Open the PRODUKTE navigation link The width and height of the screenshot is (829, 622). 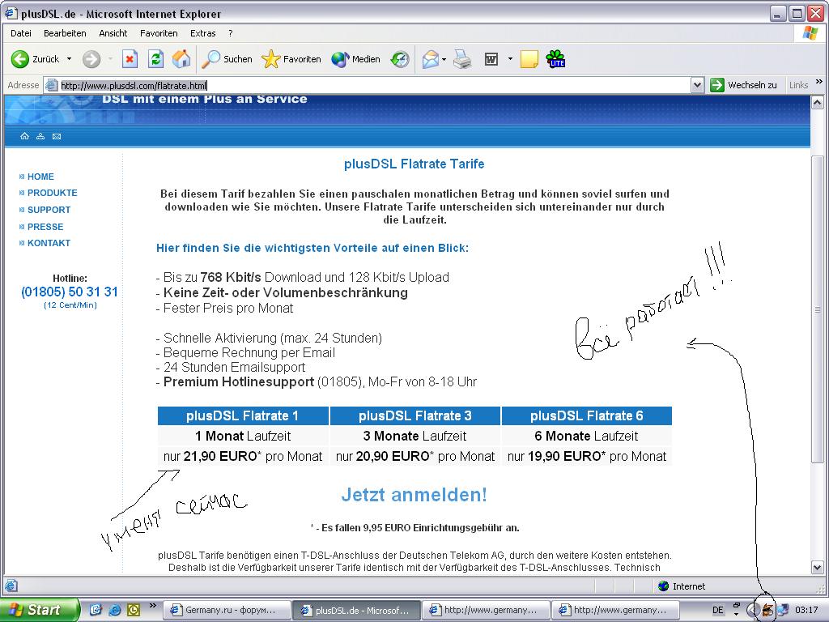click(x=53, y=193)
